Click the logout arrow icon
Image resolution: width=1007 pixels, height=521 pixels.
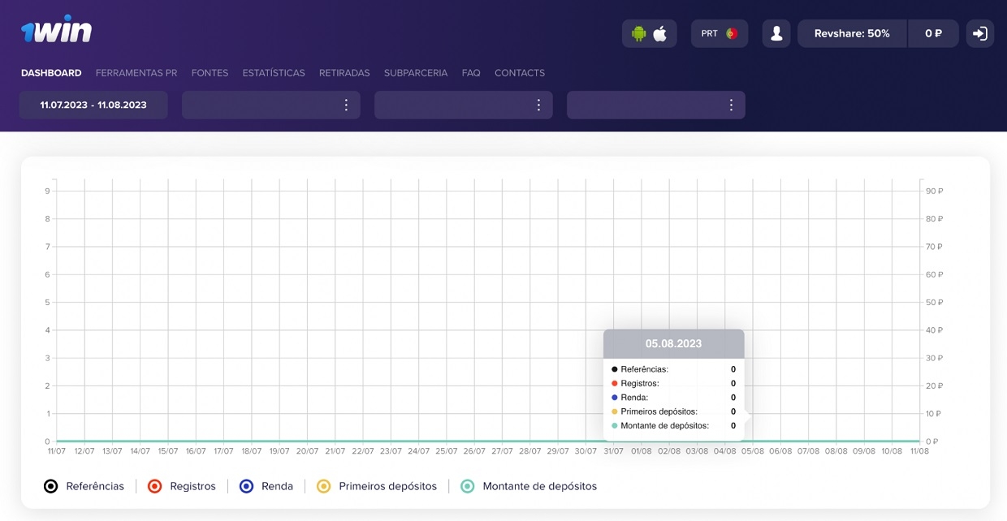(x=980, y=34)
